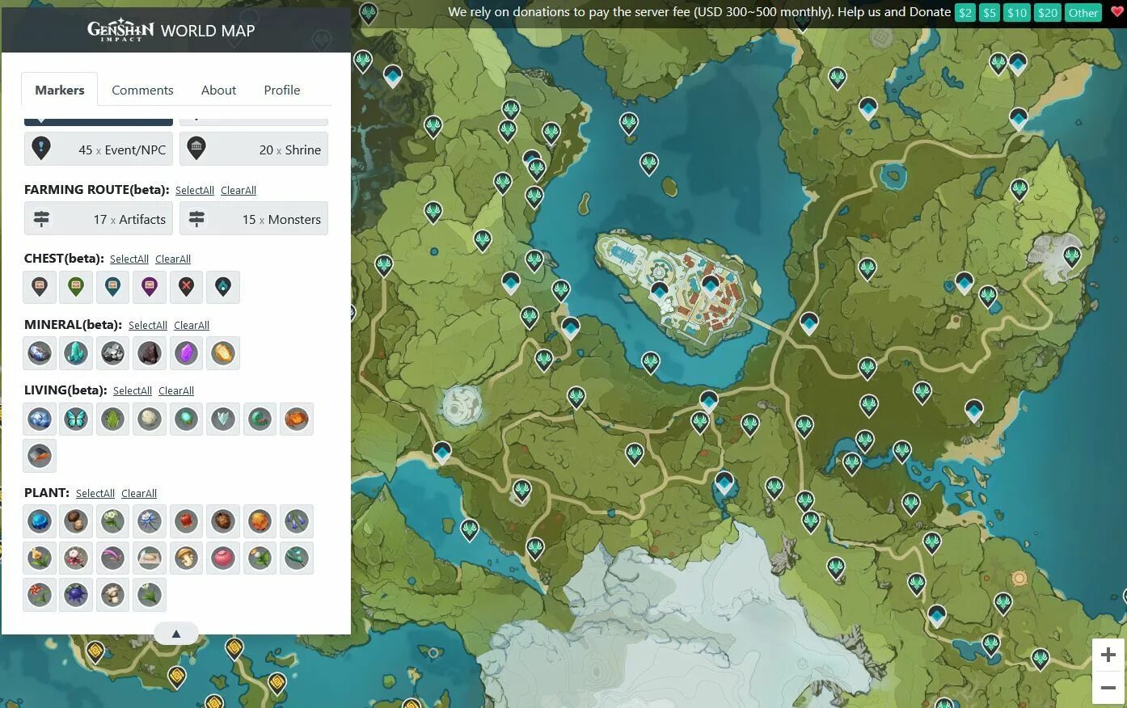Select the teal crystal cluster mineral
This screenshot has width=1127, height=708.
(x=76, y=353)
